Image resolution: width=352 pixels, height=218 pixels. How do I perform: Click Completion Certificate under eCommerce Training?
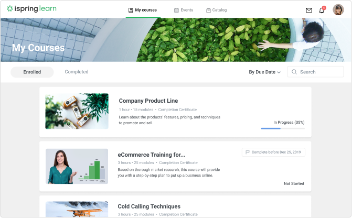(x=178, y=162)
